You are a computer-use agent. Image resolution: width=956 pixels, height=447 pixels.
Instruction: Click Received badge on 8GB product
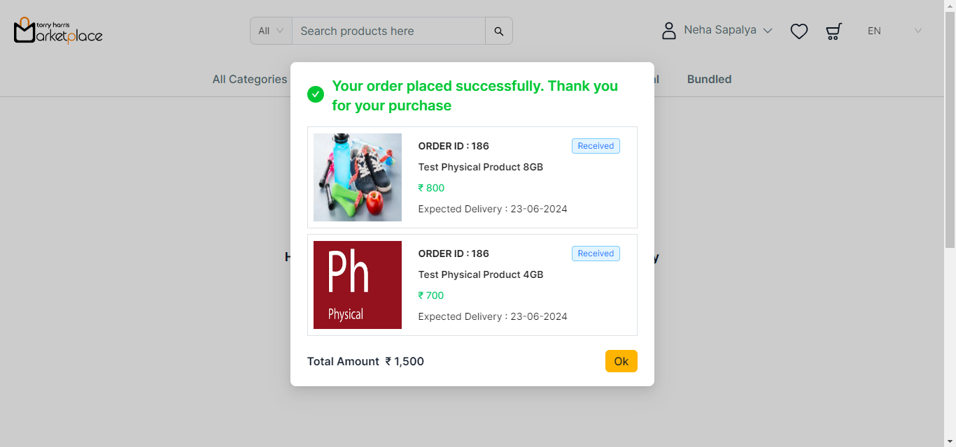tap(596, 146)
